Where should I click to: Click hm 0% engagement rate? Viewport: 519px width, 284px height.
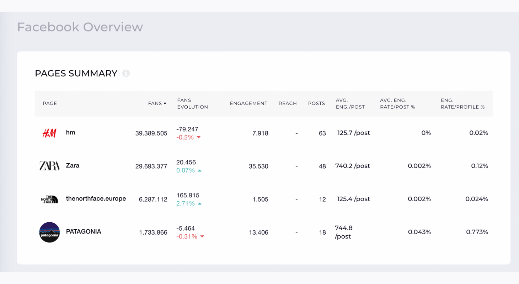[426, 133]
